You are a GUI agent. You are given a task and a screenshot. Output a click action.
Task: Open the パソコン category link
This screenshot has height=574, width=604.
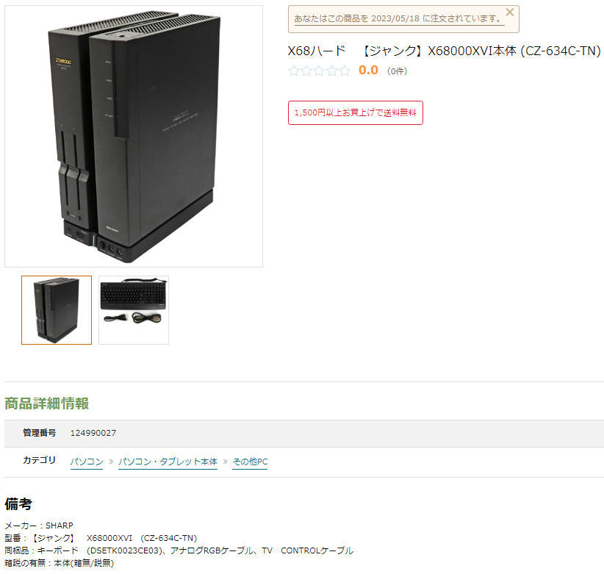coord(87,462)
